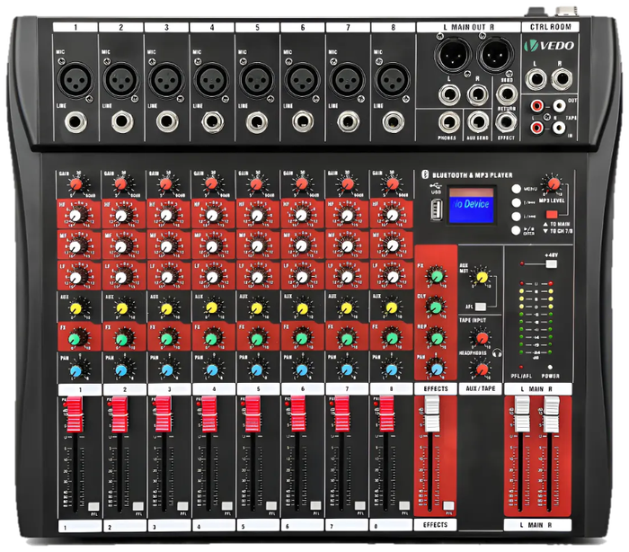Click the red HEADPHONES level knob
The height and width of the screenshot is (552, 629).
[x=482, y=369]
